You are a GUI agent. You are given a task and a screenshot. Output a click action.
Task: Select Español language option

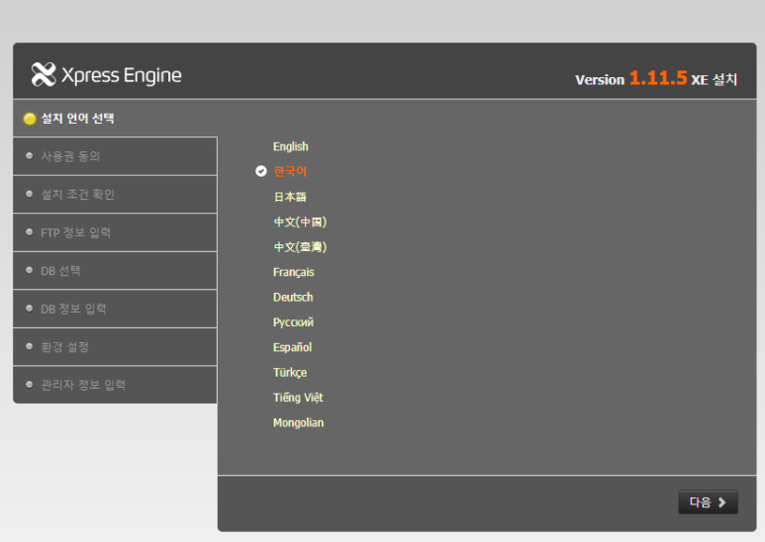pyautogui.click(x=292, y=347)
